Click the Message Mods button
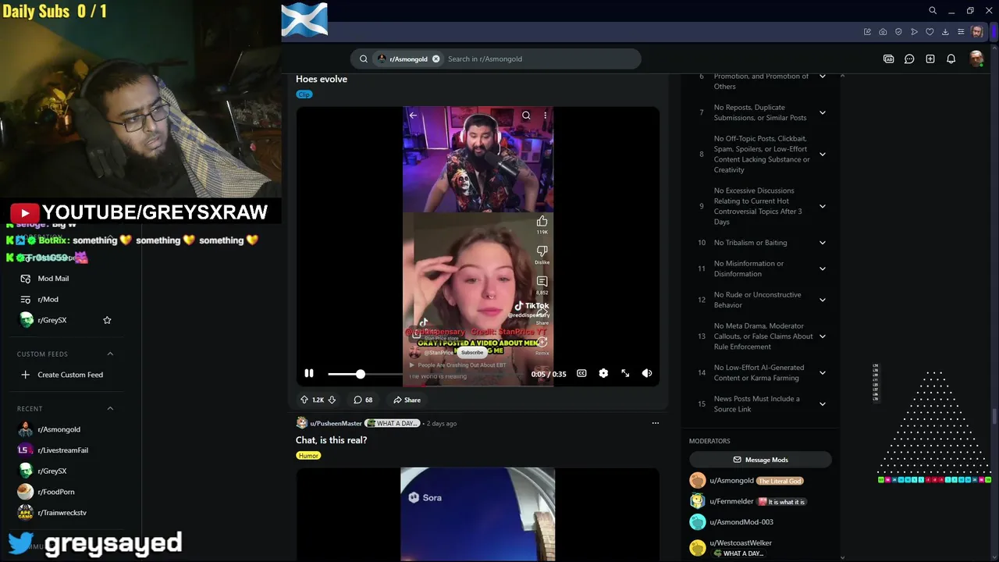999x562 pixels. pyautogui.click(x=760, y=460)
